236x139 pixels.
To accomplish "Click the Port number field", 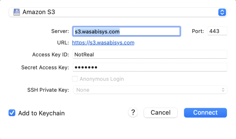I will tap(217, 31).
